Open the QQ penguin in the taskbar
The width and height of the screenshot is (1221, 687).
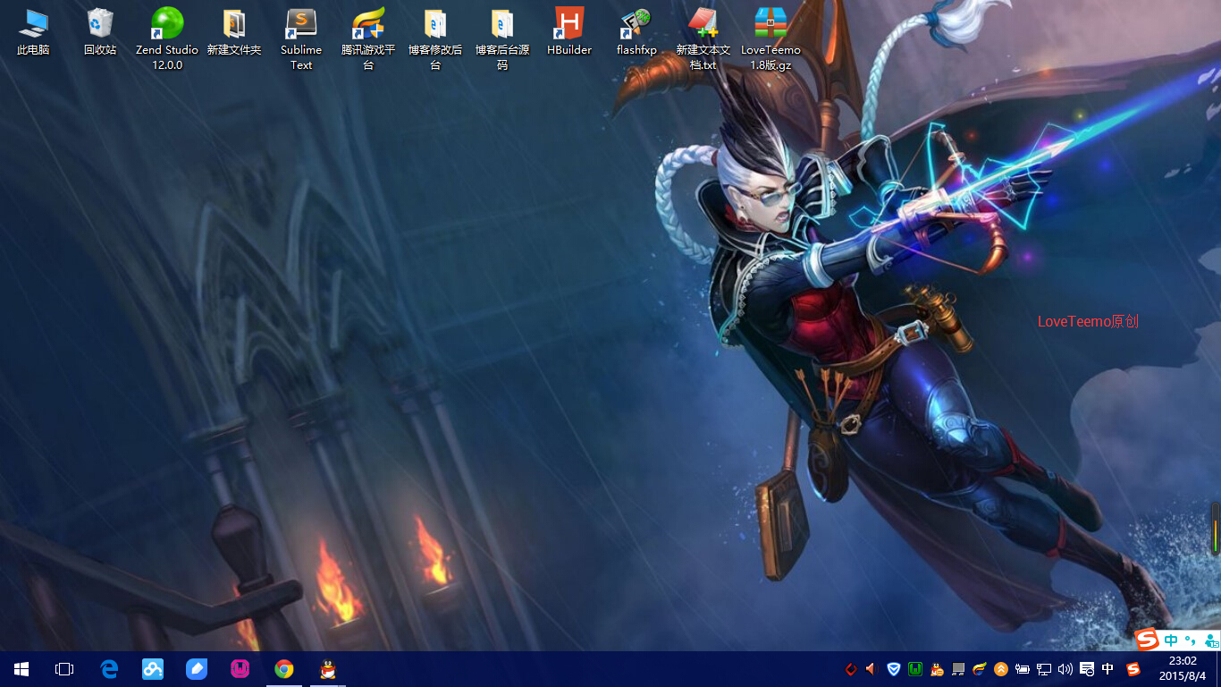coord(328,669)
